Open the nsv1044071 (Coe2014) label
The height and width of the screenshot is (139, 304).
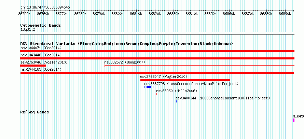pos(41,48)
